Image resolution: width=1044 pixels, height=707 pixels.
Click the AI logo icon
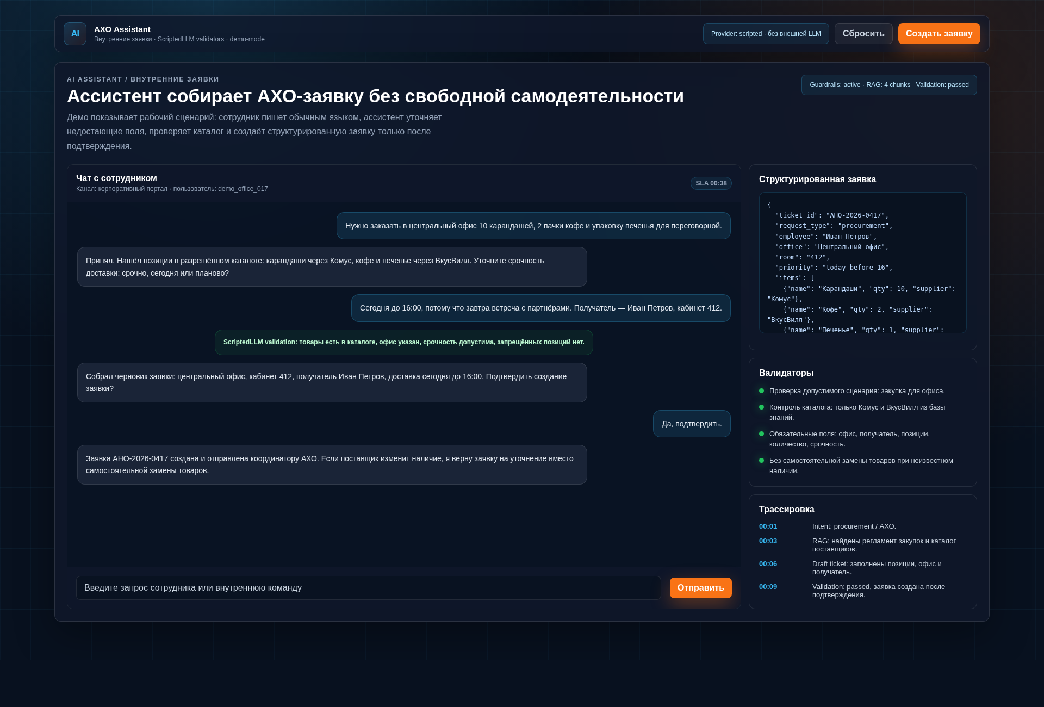pyautogui.click(x=75, y=34)
